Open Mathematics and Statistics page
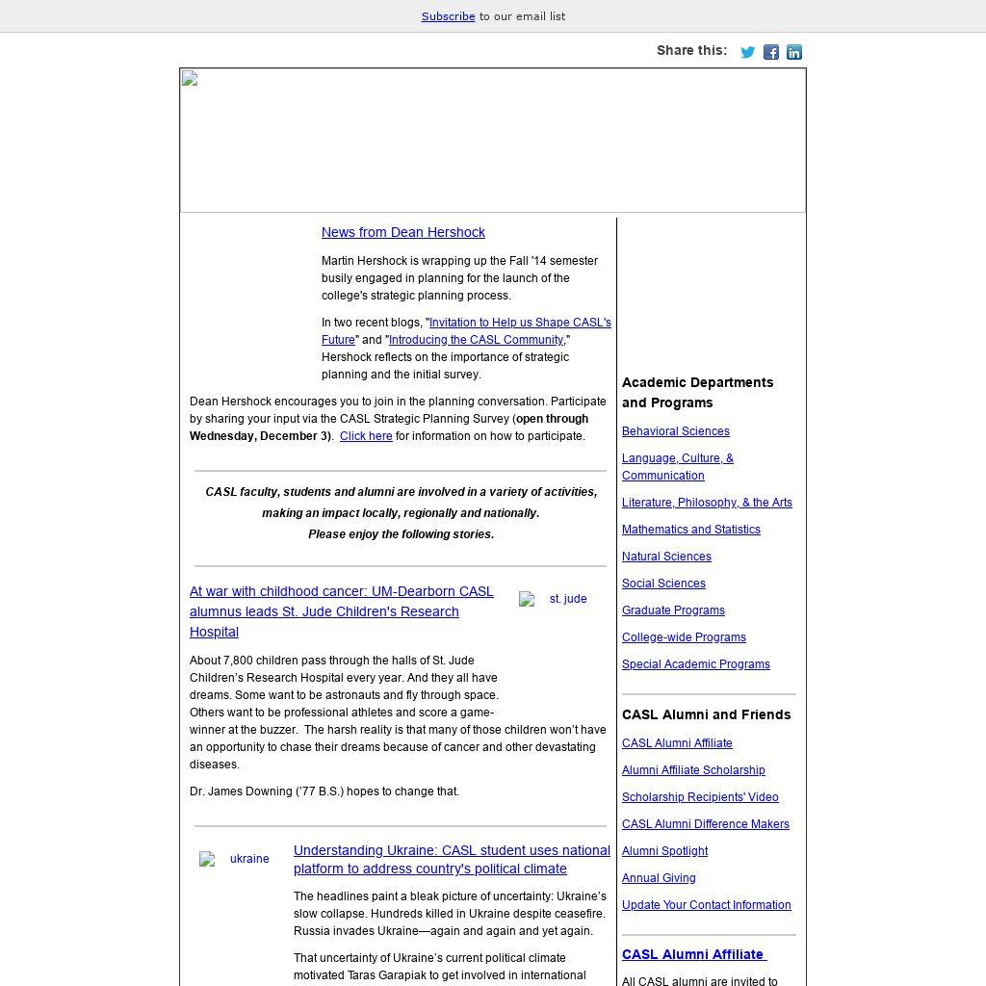The image size is (986, 986). click(690, 530)
